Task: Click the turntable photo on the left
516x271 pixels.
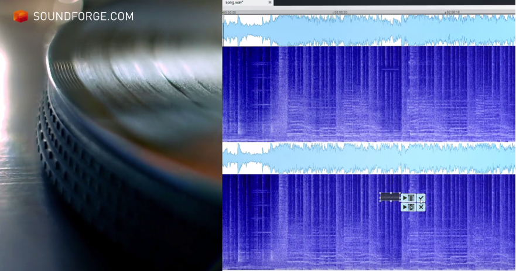Action: pos(111,146)
